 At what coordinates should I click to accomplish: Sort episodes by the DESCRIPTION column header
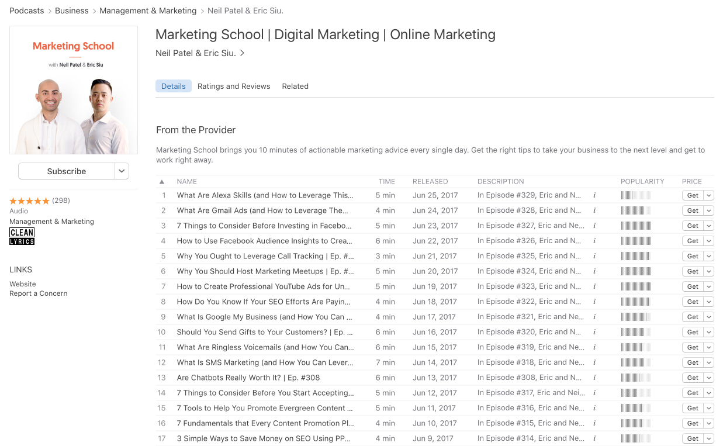click(x=501, y=182)
